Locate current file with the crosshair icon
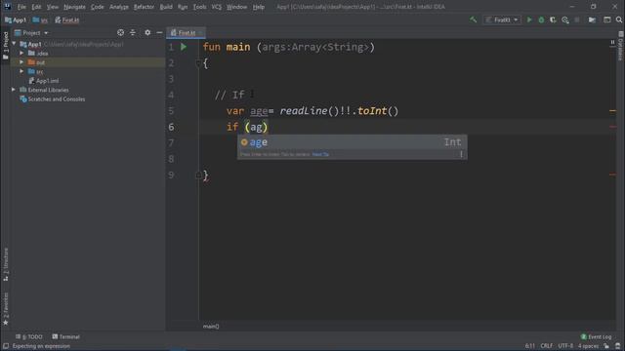The height and width of the screenshot is (351, 625). [x=120, y=32]
